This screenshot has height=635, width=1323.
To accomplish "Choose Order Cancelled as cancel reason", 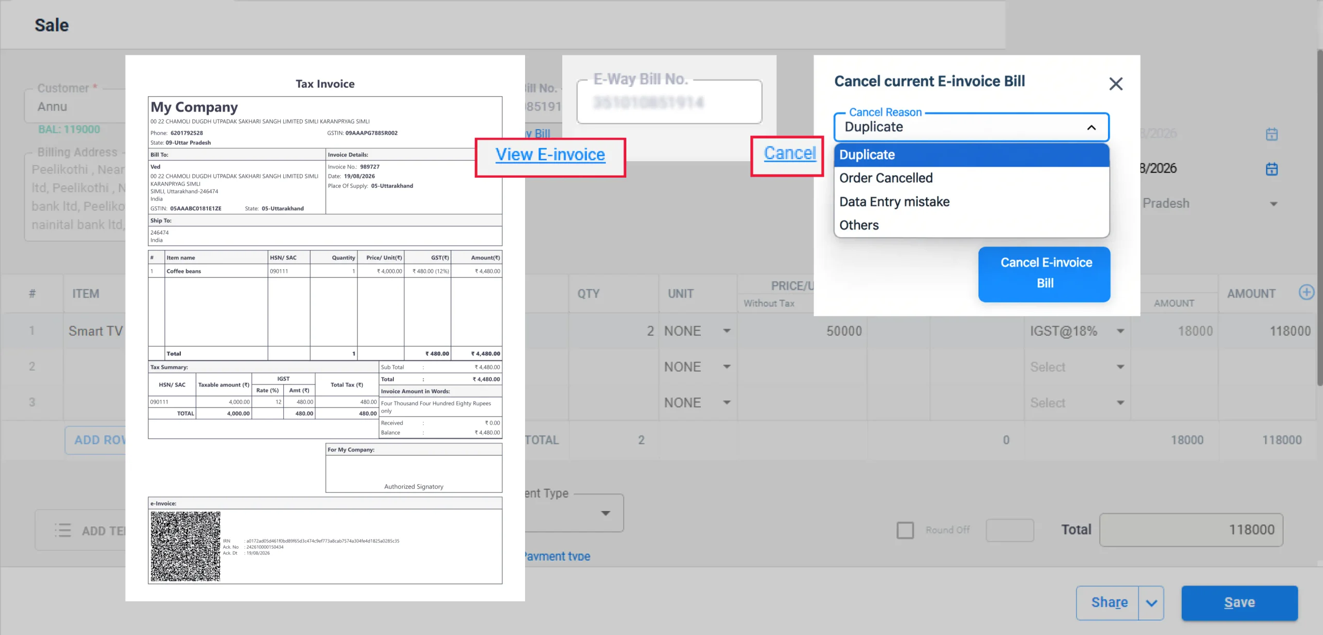I will pos(972,178).
